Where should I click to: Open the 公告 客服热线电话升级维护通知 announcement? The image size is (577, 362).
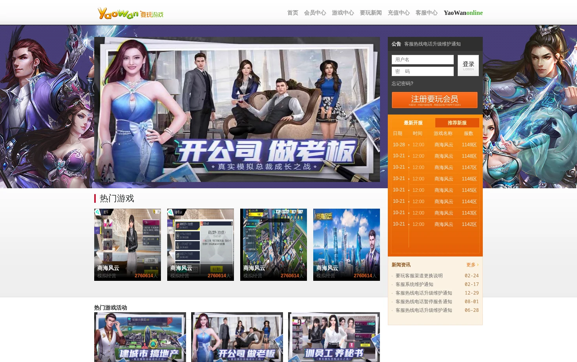[x=432, y=44]
